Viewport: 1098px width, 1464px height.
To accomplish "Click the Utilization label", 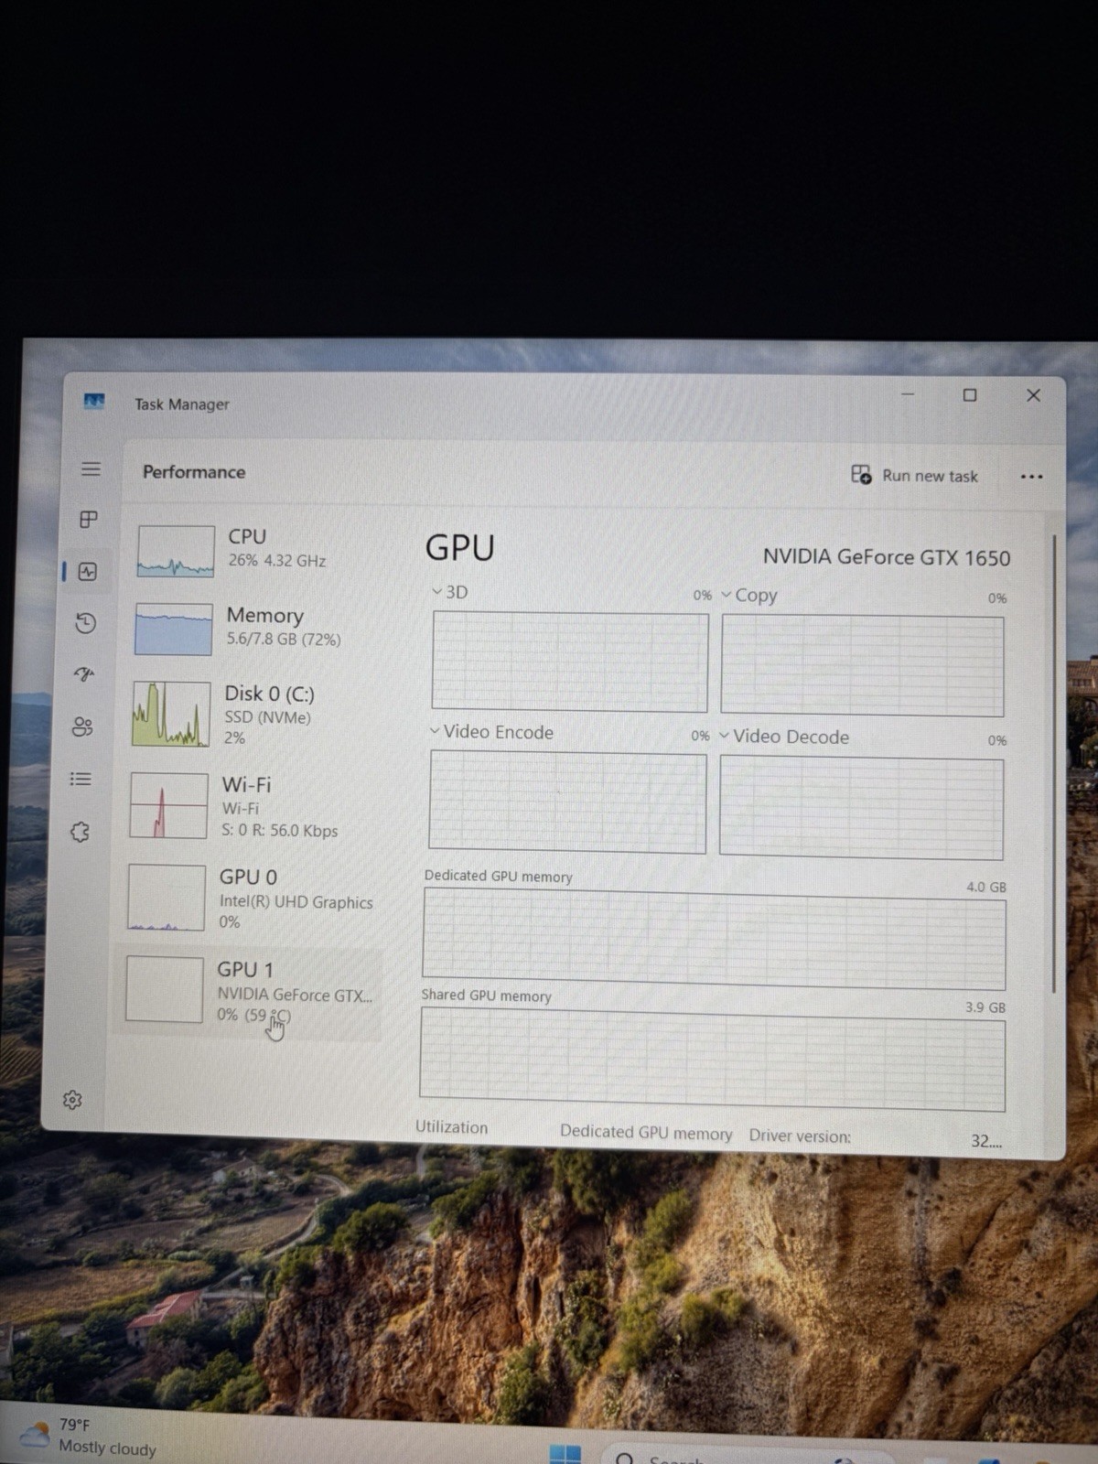I will [x=451, y=1127].
